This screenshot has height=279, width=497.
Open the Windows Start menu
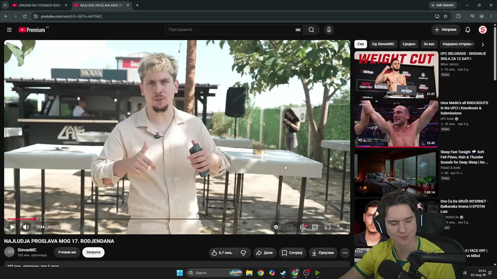(180, 273)
